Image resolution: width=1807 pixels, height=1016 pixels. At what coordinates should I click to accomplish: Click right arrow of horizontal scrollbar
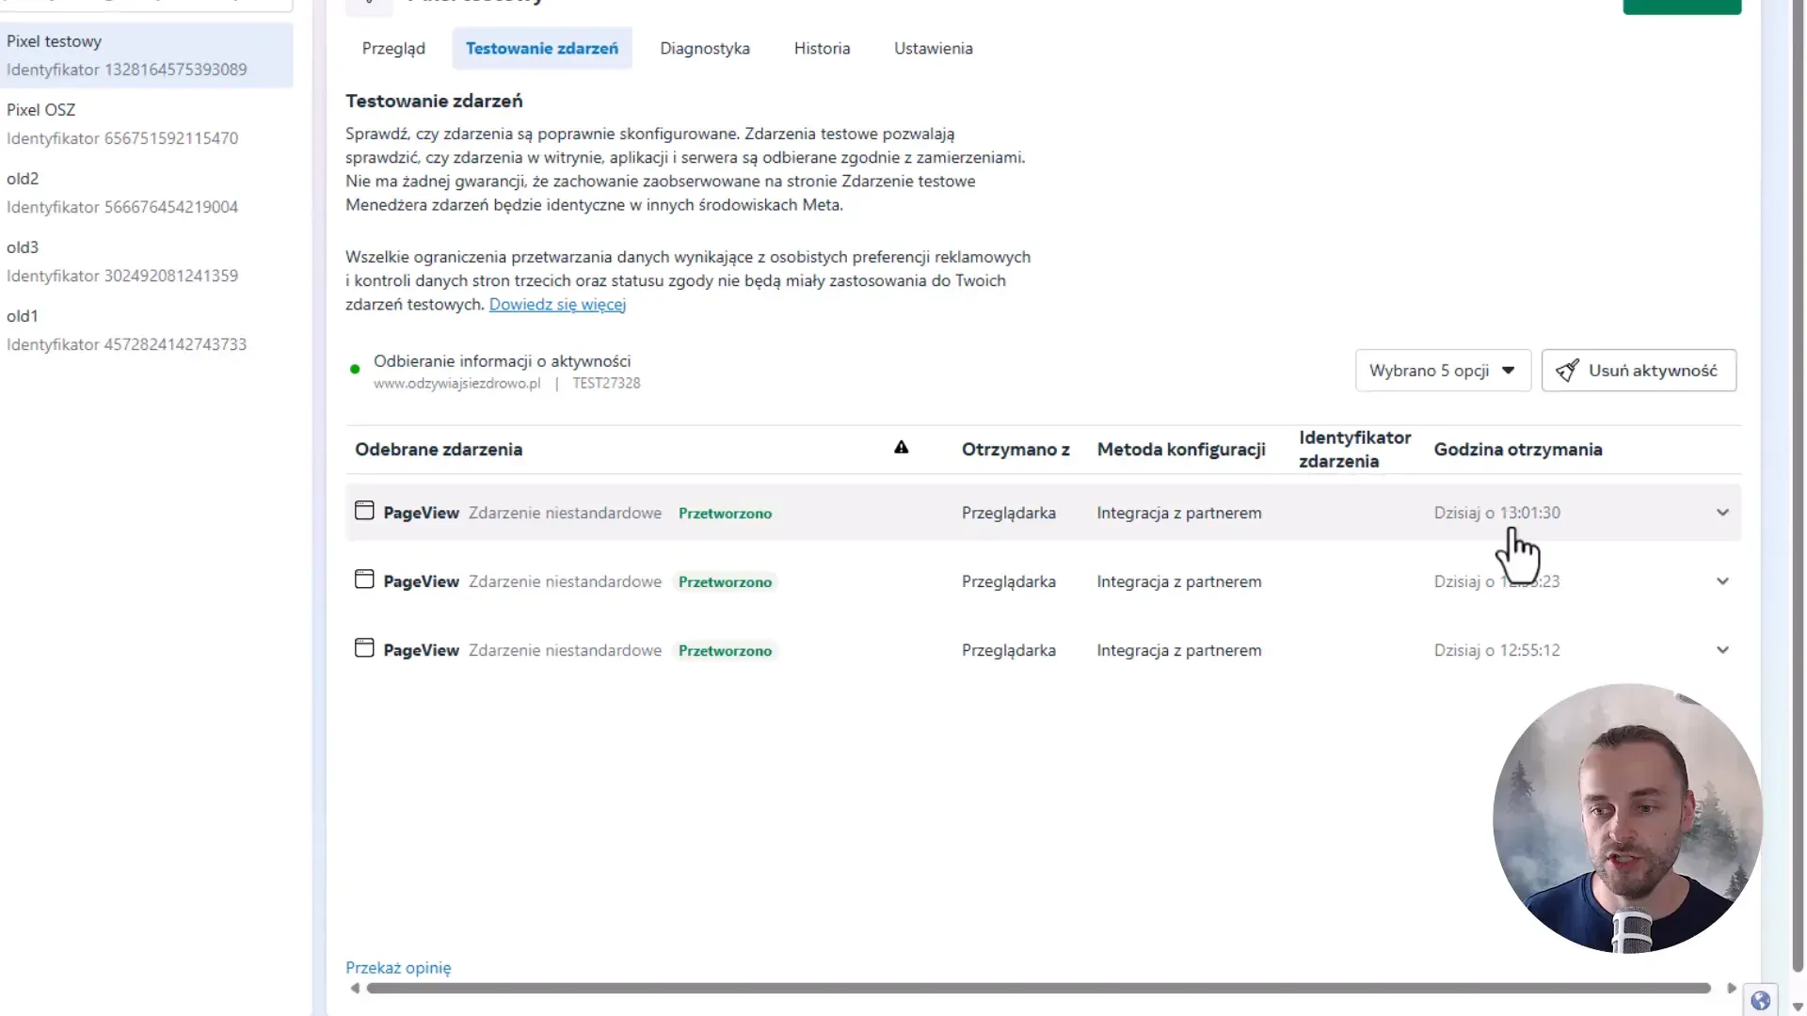[x=1731, y=988]
